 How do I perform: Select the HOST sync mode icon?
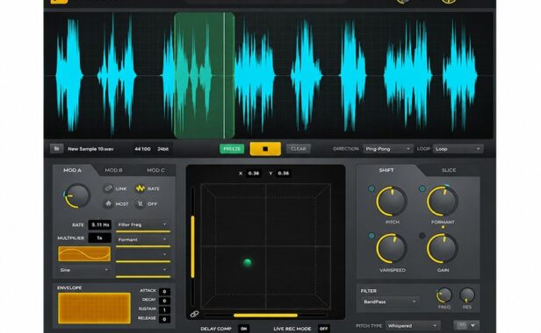click(108, 204)
